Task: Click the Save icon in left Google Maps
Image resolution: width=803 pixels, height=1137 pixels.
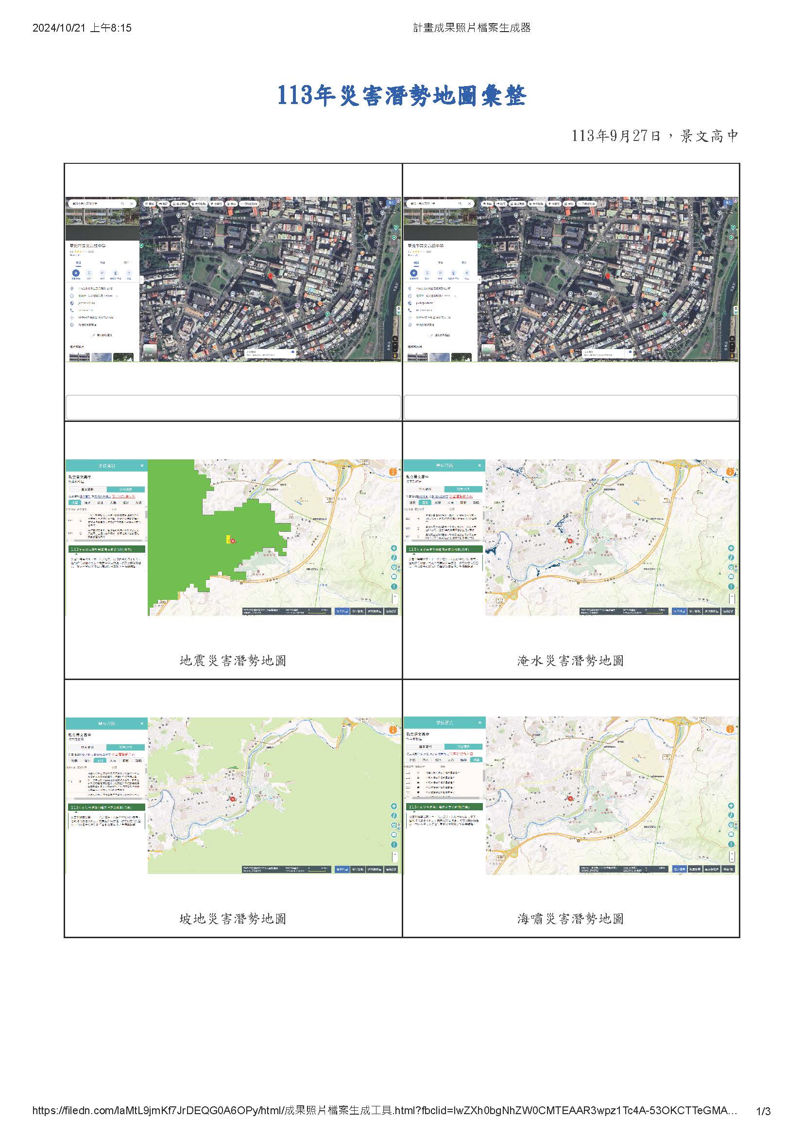Action: pyautogui.click(x=89, y=273)
